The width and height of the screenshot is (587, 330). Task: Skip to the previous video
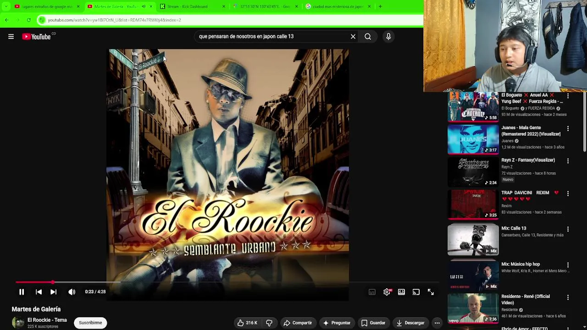coord(39,292)
